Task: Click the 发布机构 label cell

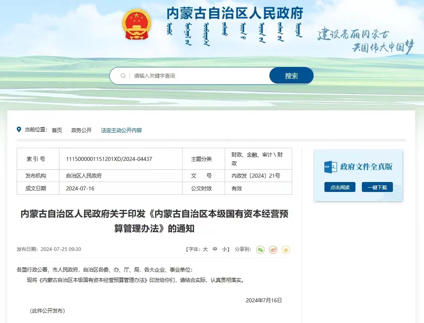Action: [38, 176]
